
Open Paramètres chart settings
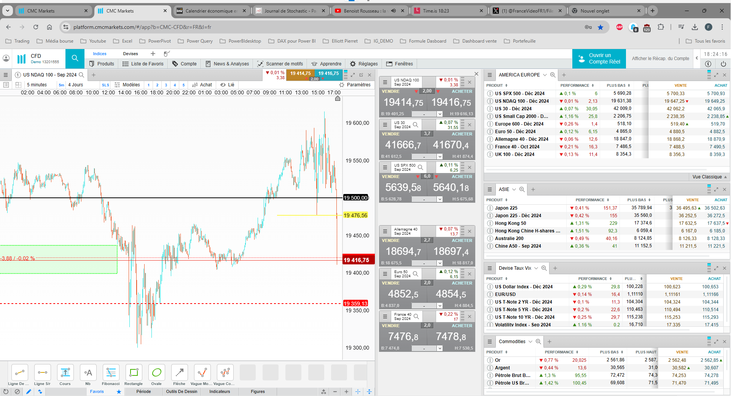(x=355, y=85)
